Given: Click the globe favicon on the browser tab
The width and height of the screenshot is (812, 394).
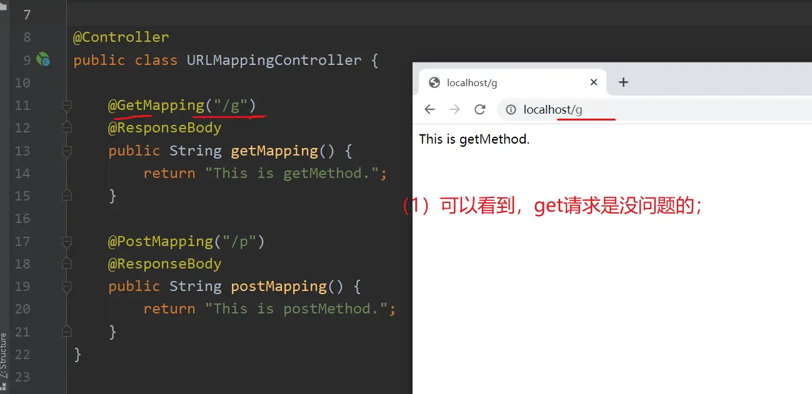Looking at the screenshot, I should click(434, 82).
